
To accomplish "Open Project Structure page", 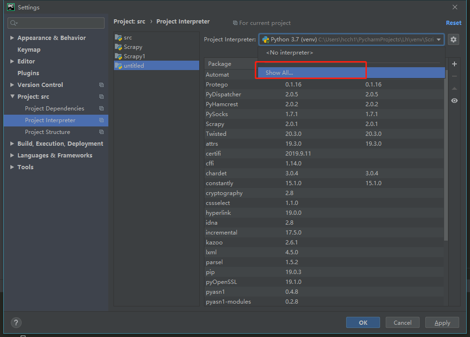I will (x=48, y=132).
